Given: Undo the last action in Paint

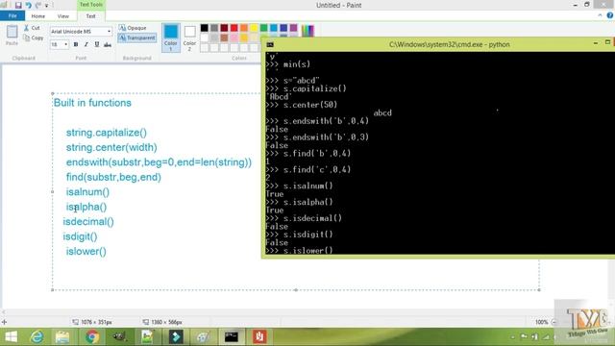Looking at the screenshot, I should tap(28, 5).
